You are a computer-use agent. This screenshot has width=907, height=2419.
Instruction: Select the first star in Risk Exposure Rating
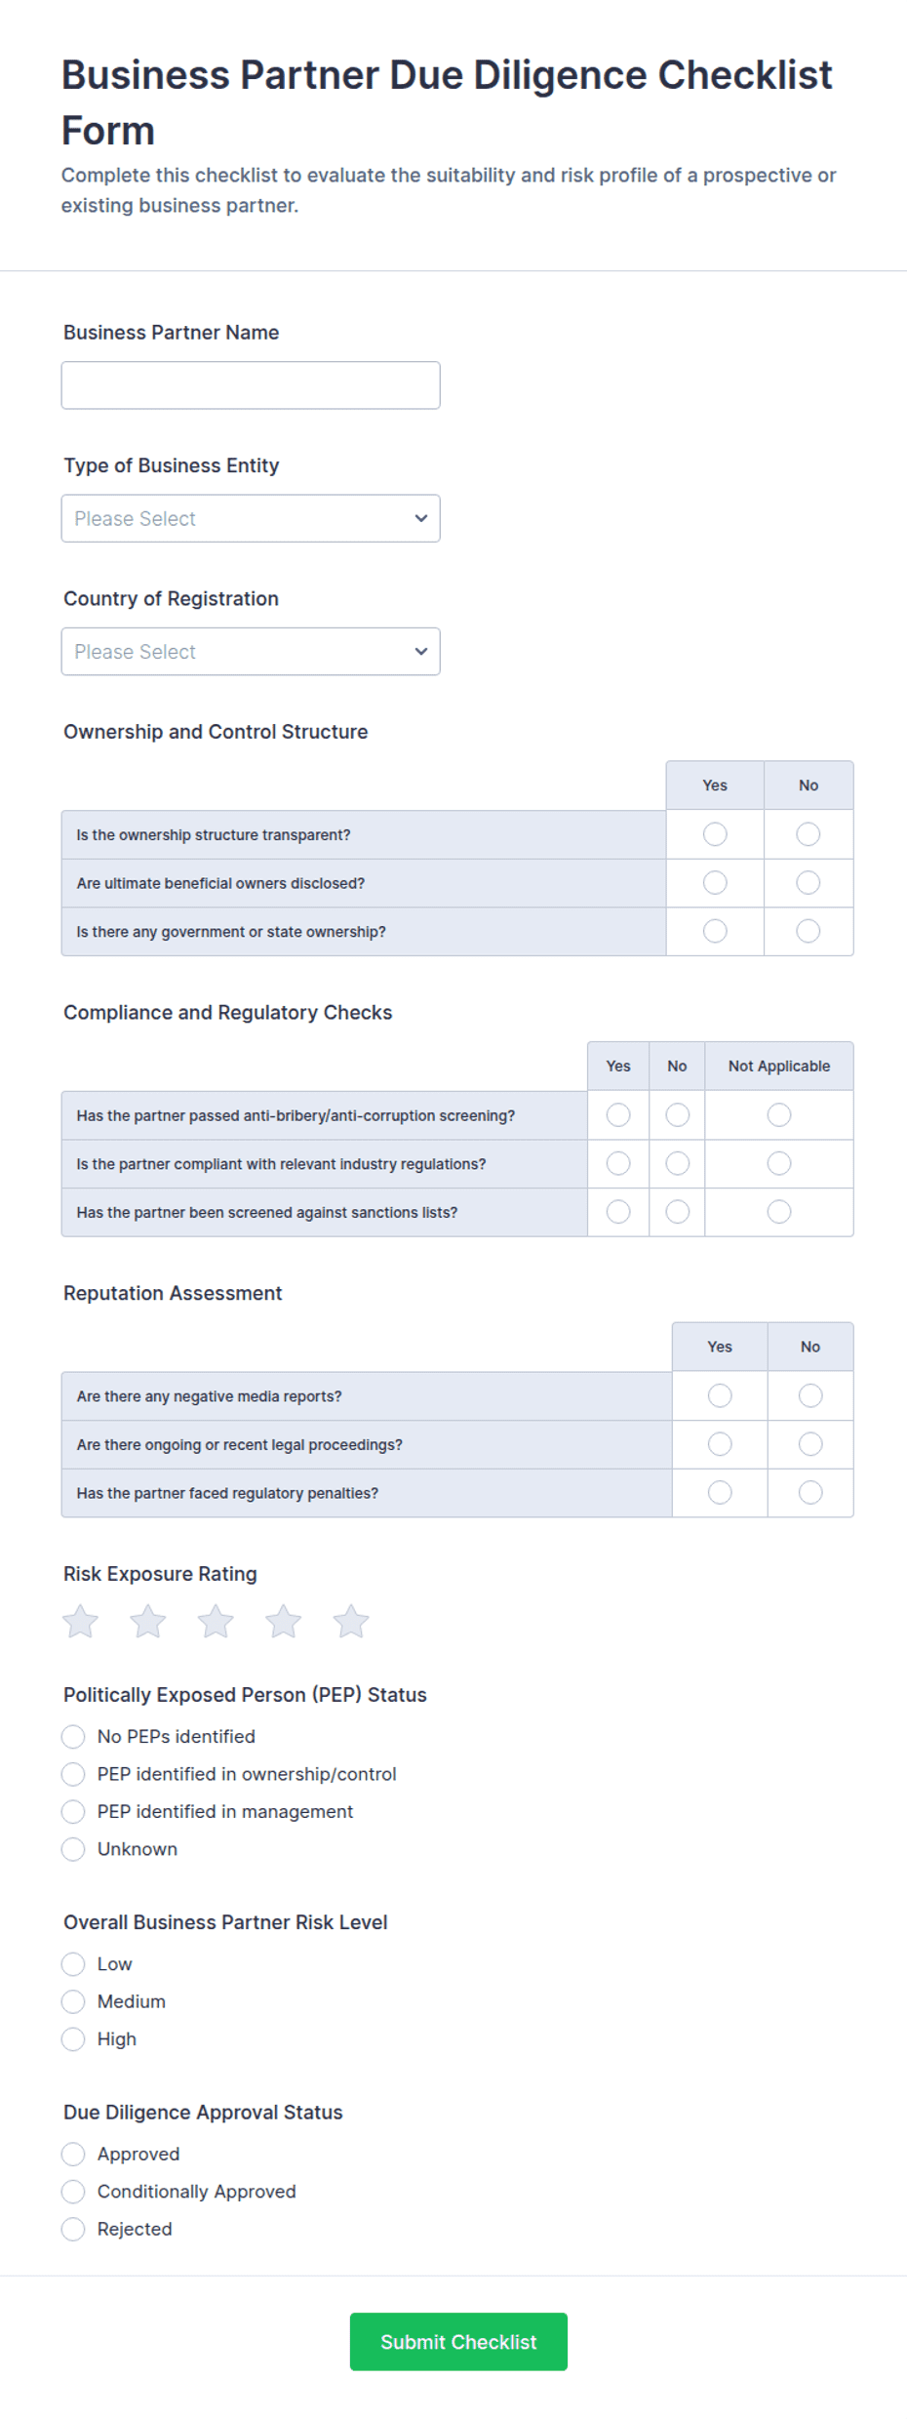(x=80, y=1622)
